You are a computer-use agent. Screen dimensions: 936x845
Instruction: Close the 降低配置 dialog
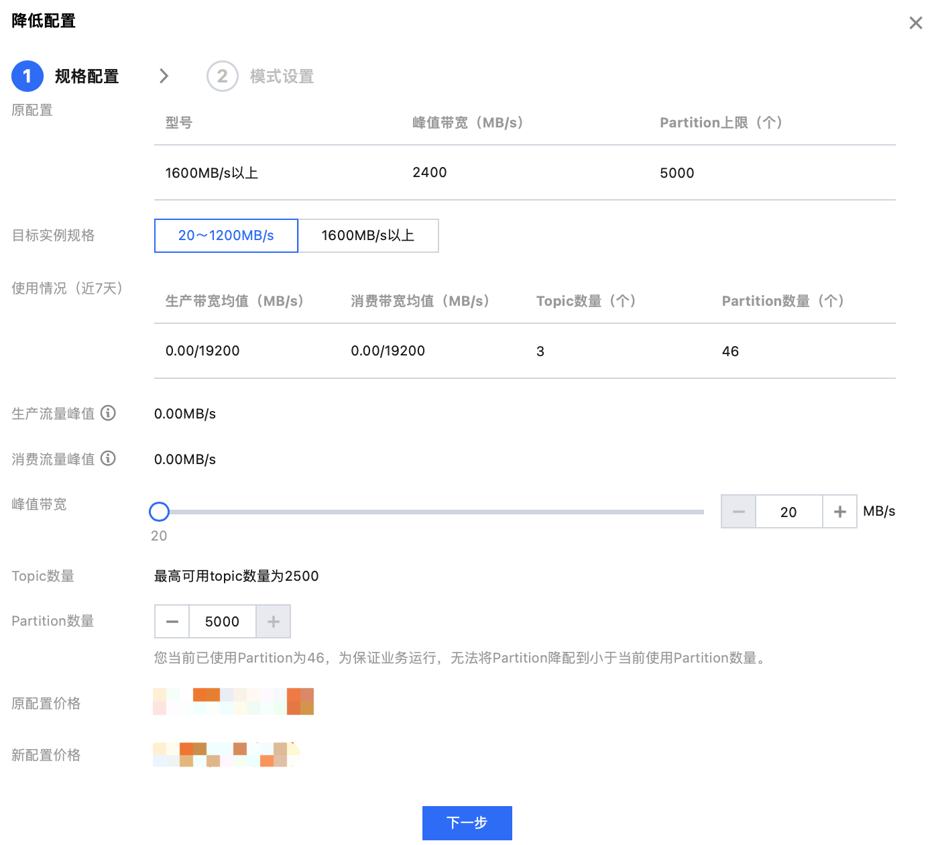[915, 23]
